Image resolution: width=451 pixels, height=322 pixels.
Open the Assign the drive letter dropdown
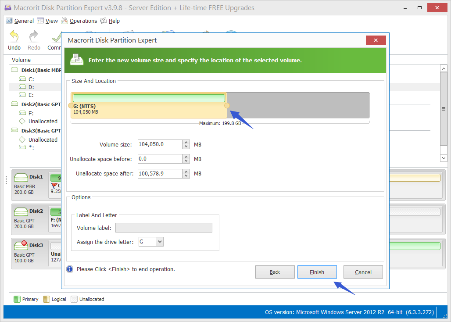click(160, 242)
